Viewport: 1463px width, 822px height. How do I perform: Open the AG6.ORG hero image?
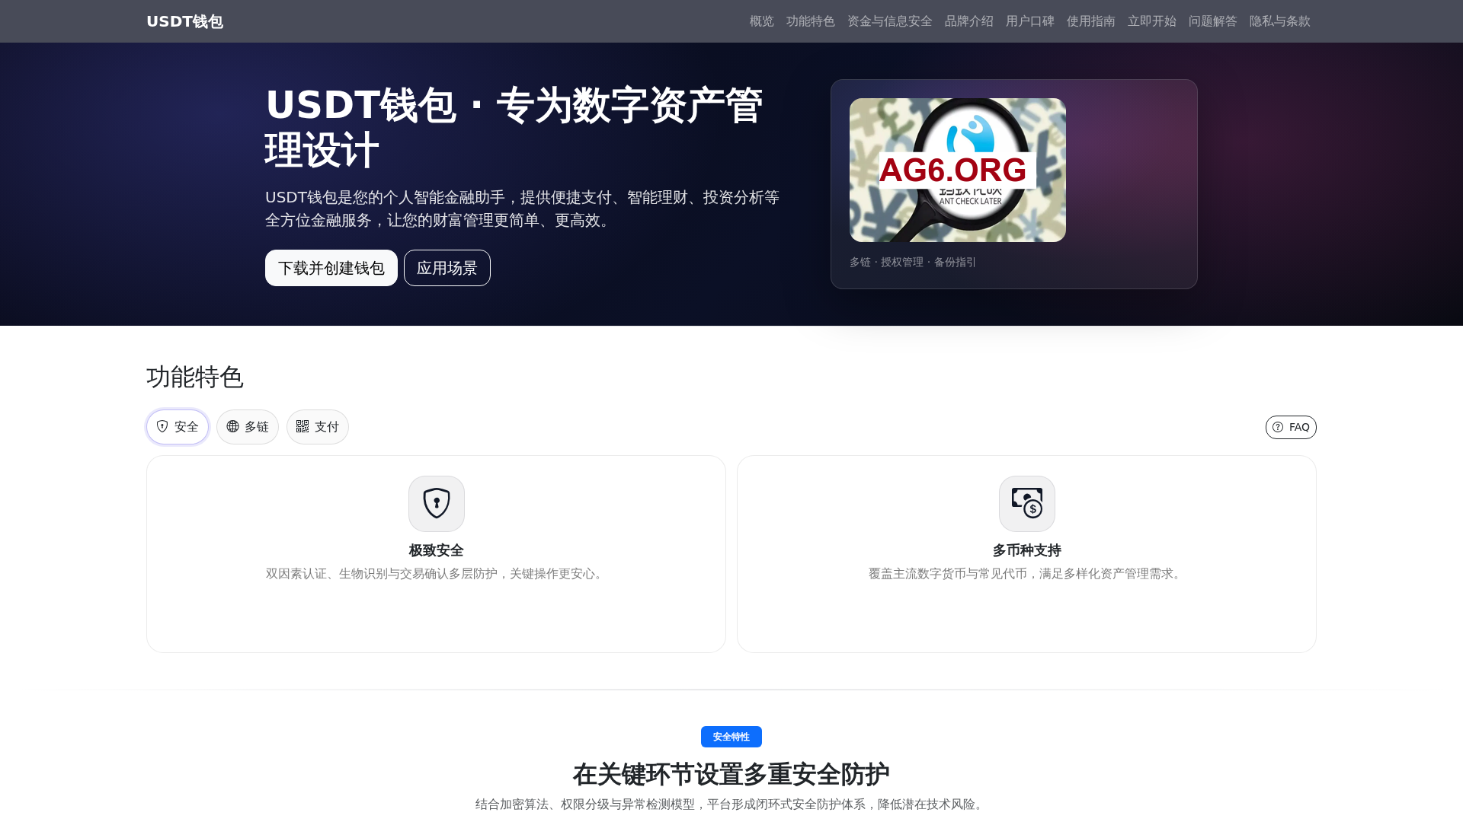coord(958,170)
